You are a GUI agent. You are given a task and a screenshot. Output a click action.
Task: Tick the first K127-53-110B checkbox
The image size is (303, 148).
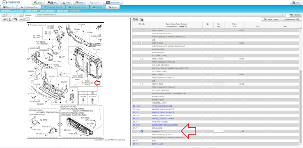[x=142, y=31]
